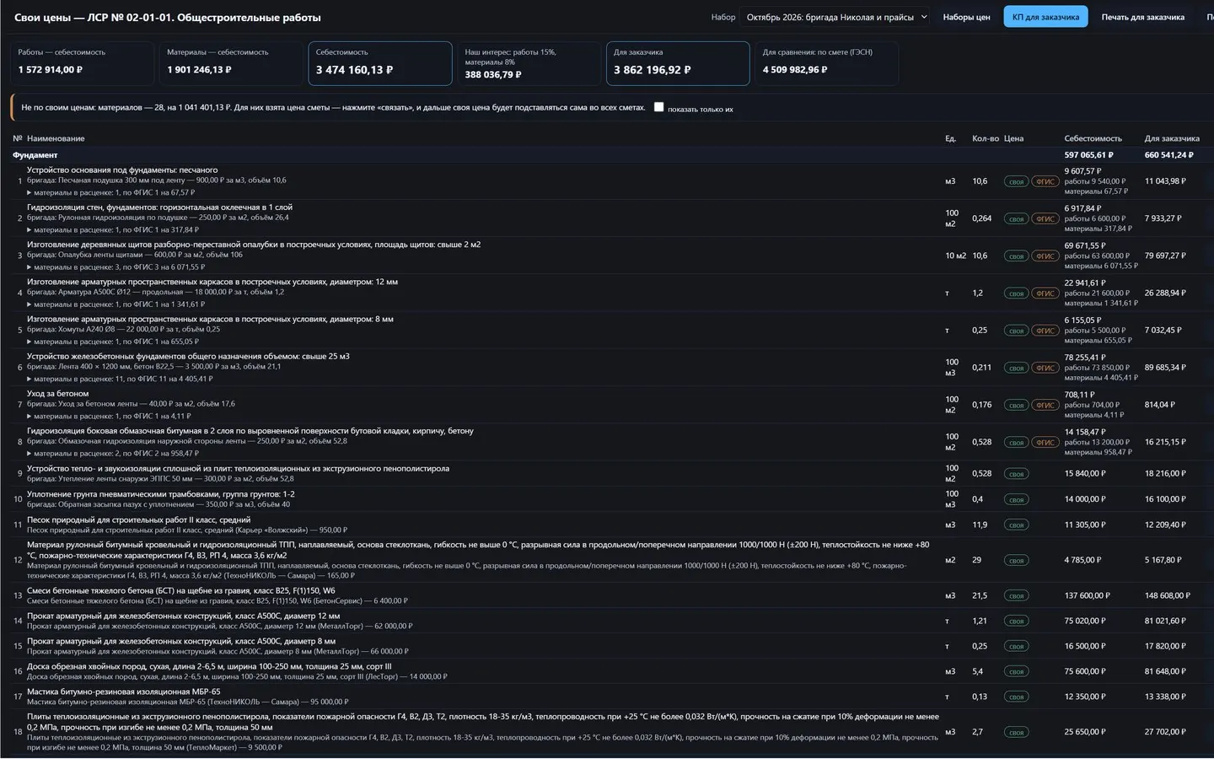
Task: Click customer price «148 608,00 ₽» for concrete mix
Action: coord(1168,595)
